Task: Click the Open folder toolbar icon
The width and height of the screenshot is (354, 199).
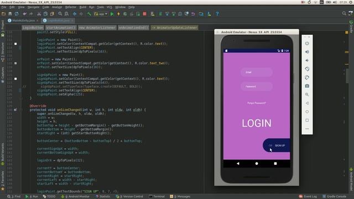Action: [3, 14]
